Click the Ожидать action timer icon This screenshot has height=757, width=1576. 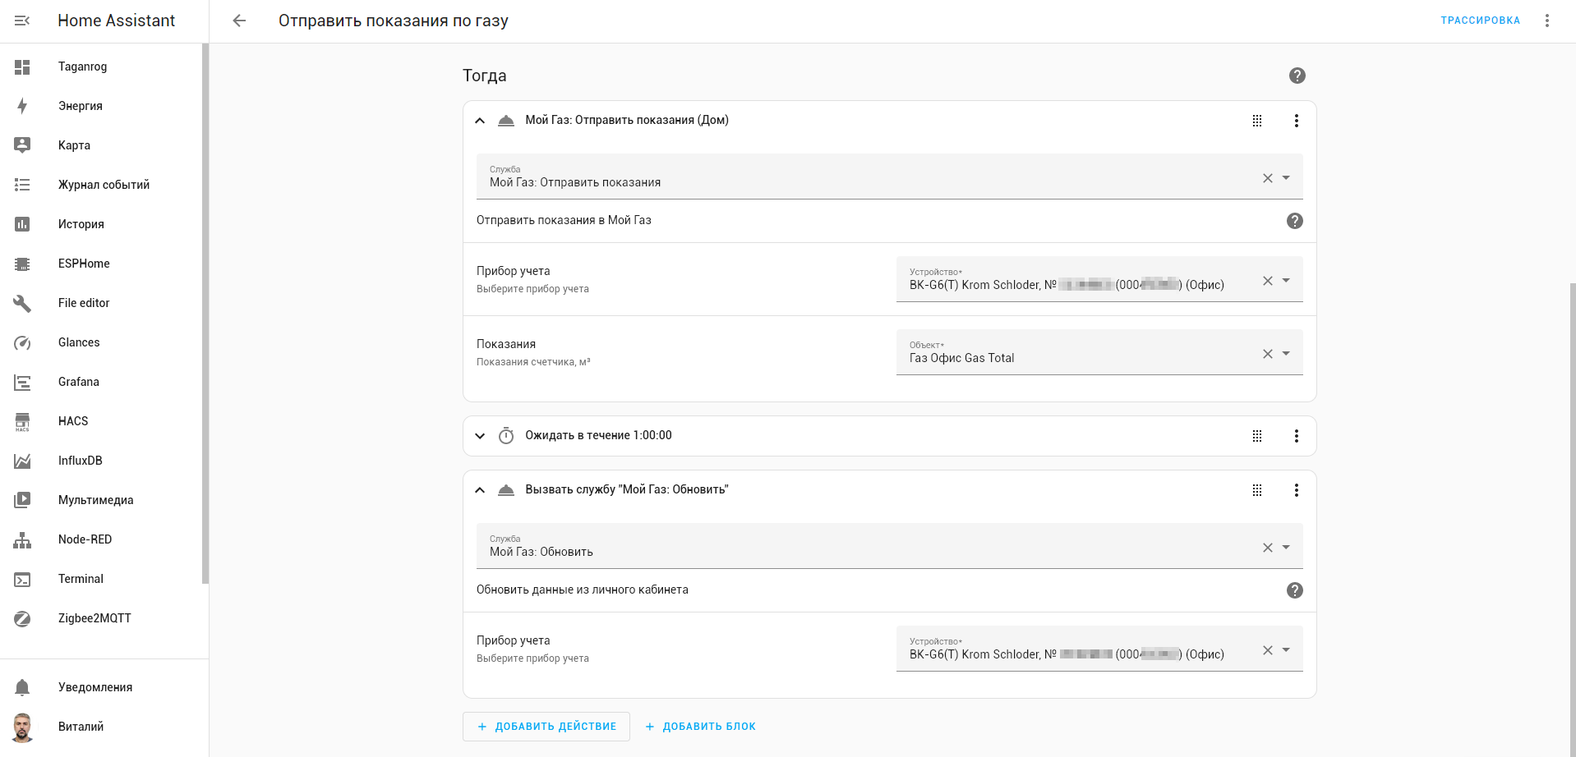(506, 436)
